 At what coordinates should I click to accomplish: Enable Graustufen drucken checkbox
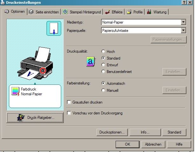(69, 102)
